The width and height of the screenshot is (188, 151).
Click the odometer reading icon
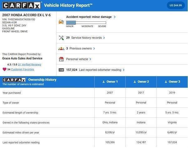click(x=61, y=70)
